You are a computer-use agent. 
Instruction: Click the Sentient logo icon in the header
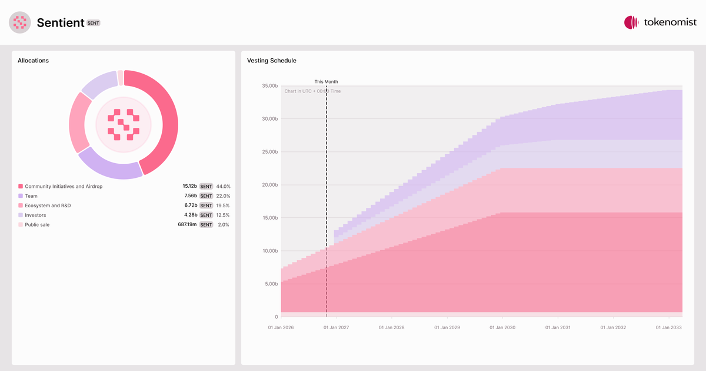20,22
